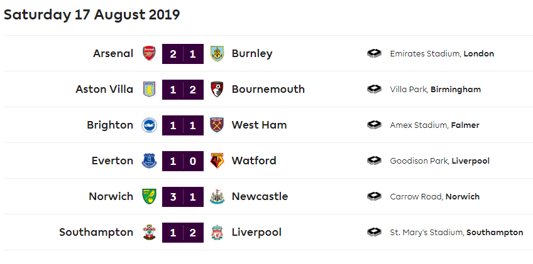533x264 pixels.
Task: Click the Burnley club crest
Action: 217,53
